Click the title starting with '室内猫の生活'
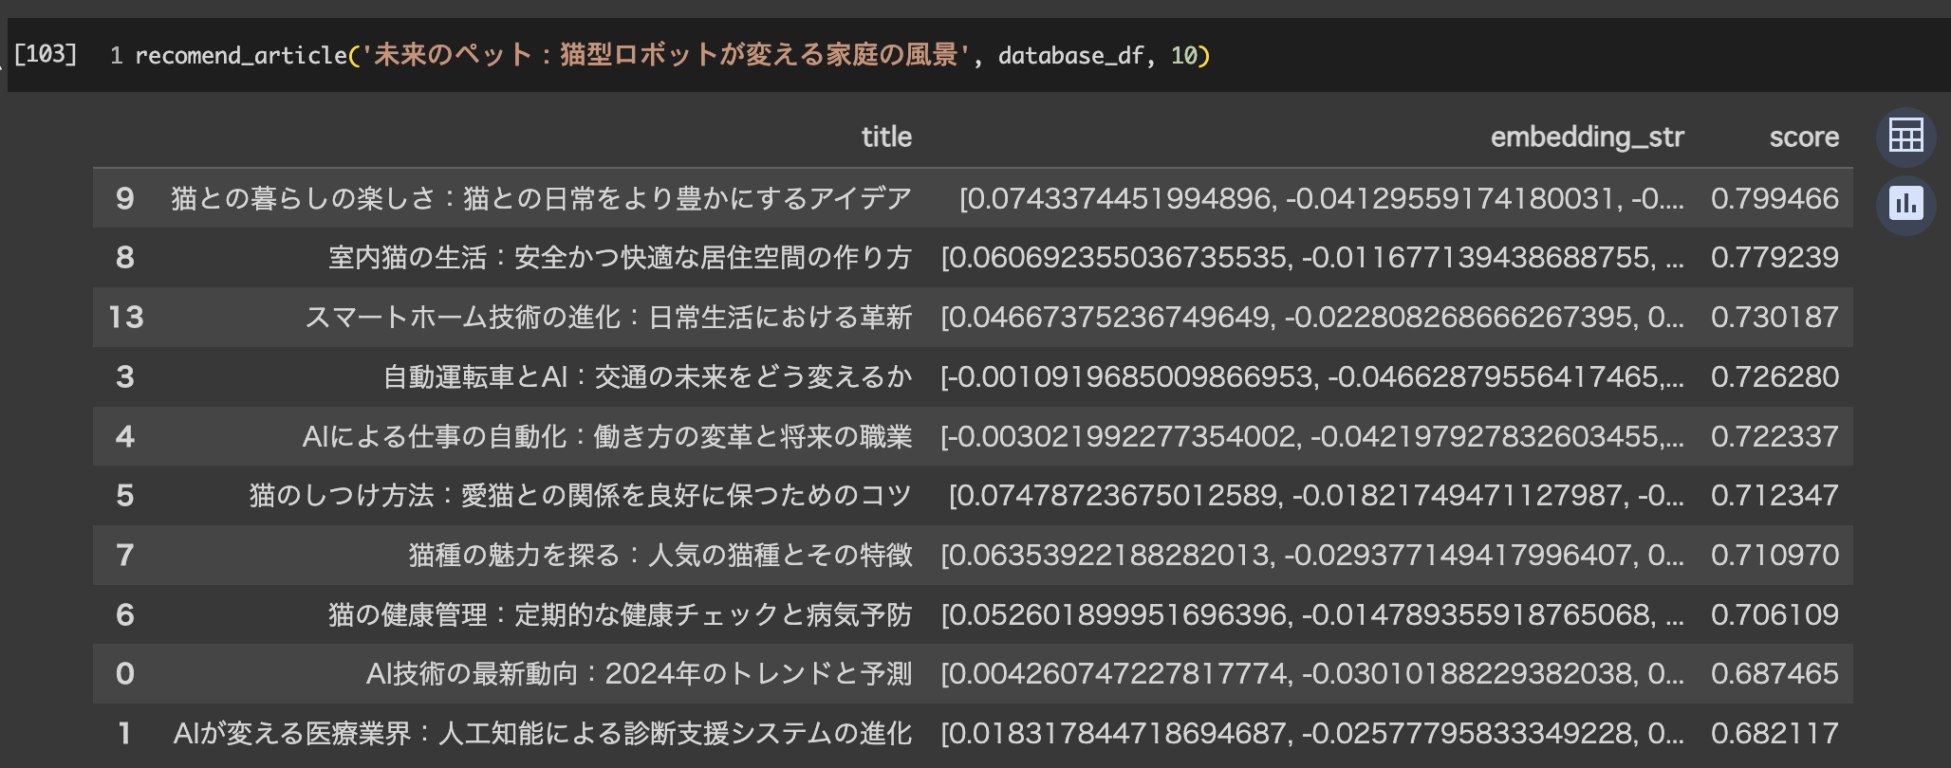The image size is (1951, 768). (x=620, y=257)
